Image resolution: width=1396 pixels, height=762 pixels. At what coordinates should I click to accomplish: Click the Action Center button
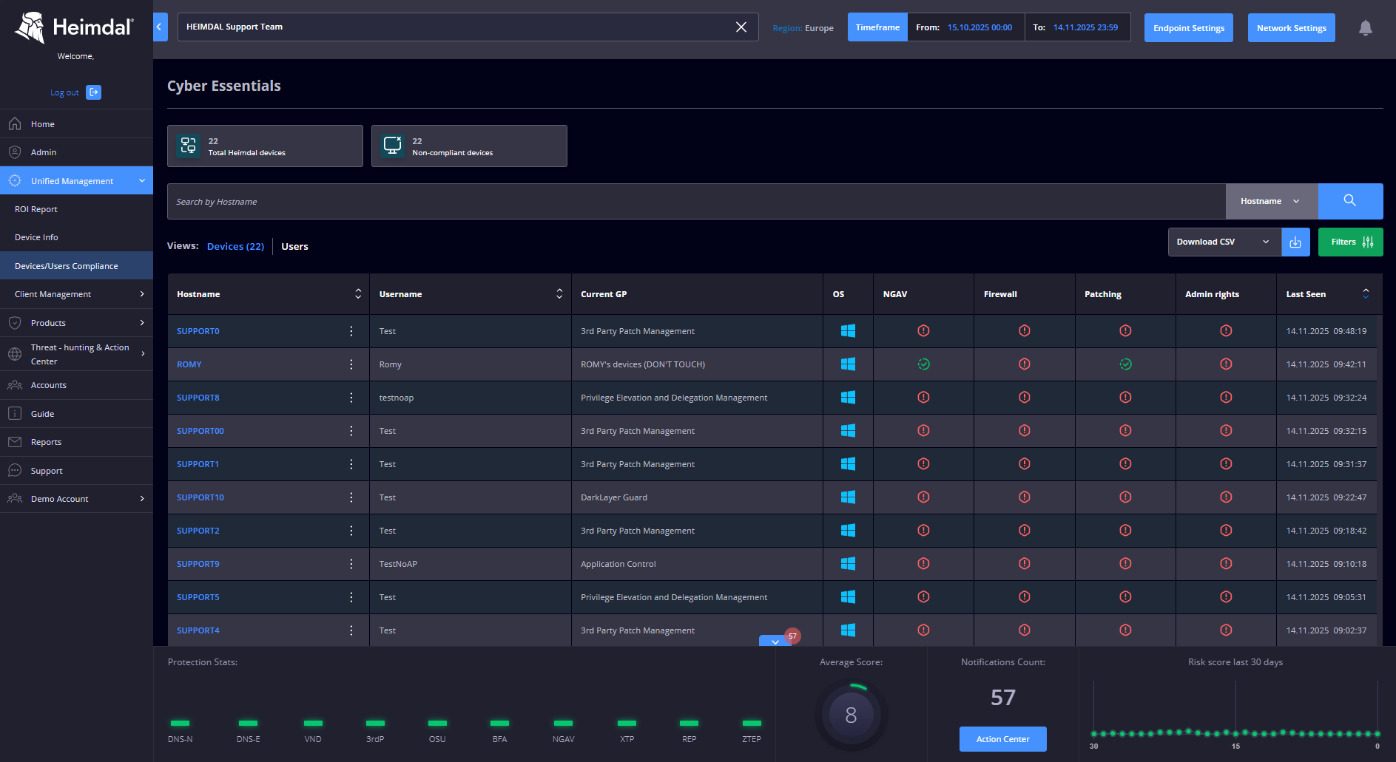click(x=1003, y=739)
